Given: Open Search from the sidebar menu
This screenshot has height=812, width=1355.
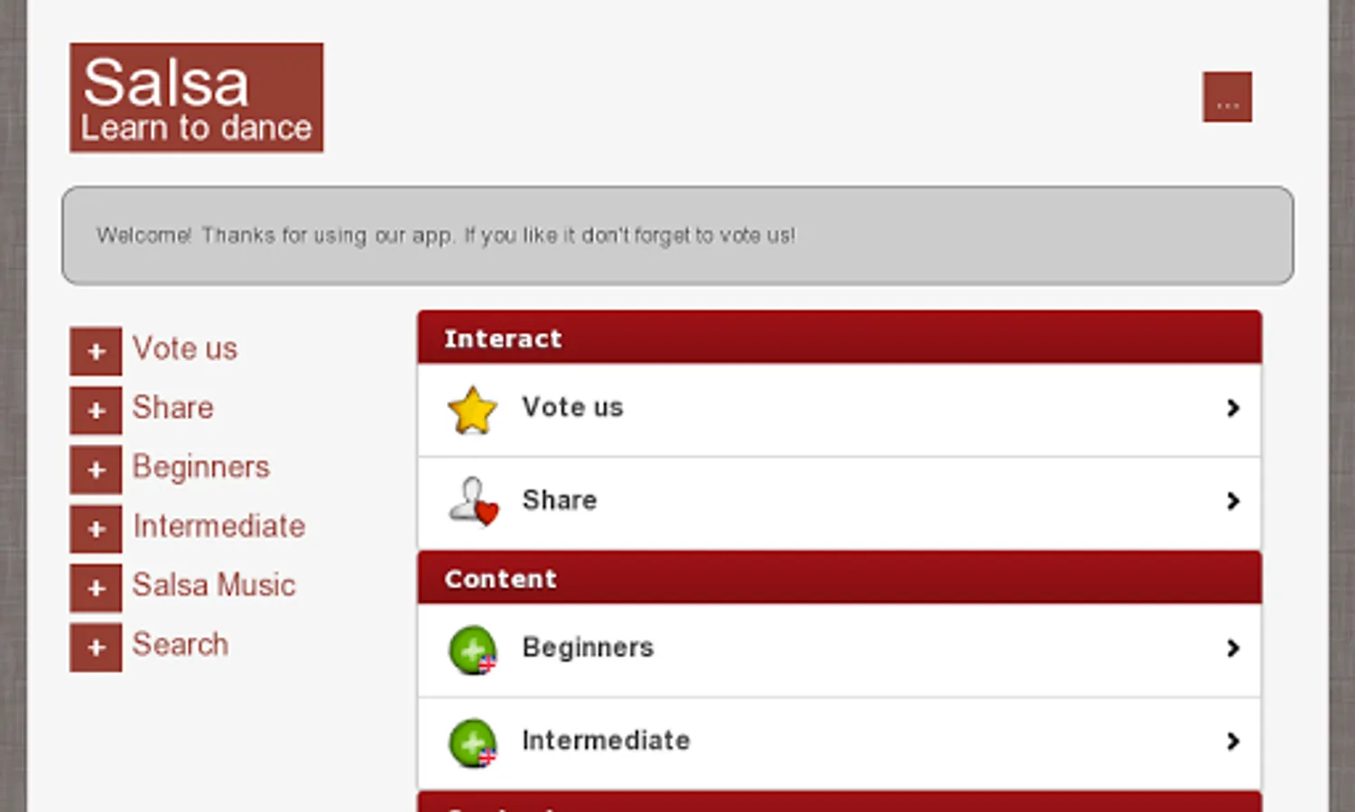Looking at the screenshot, I should pyautogui.click(x=181, y=645).
